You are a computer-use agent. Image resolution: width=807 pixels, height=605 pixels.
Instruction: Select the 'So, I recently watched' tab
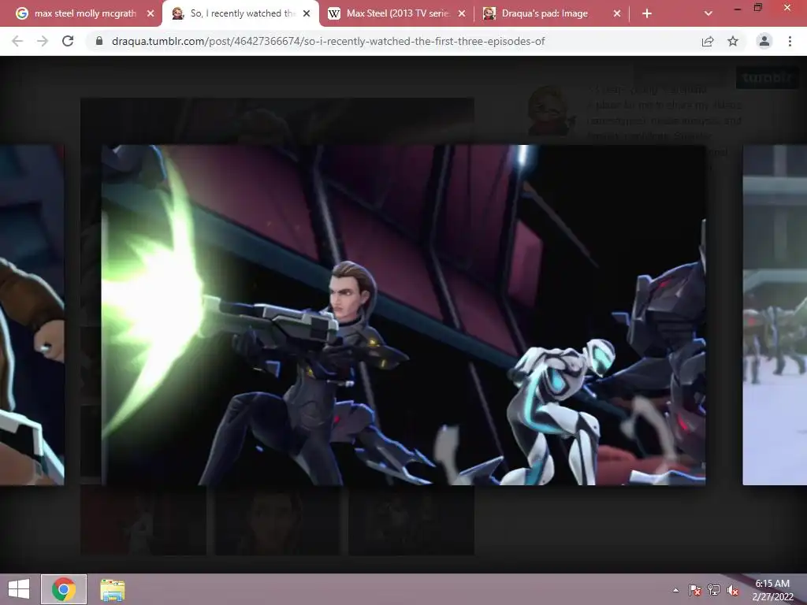click(240, 13)
